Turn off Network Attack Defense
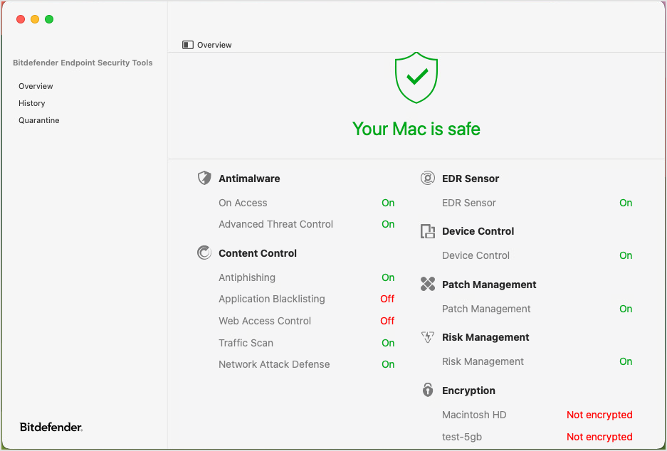667x451 pixels. coord(388,364)
